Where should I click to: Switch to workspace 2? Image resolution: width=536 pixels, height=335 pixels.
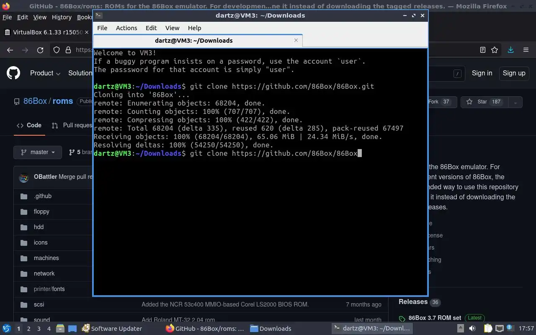click(29, 329)
